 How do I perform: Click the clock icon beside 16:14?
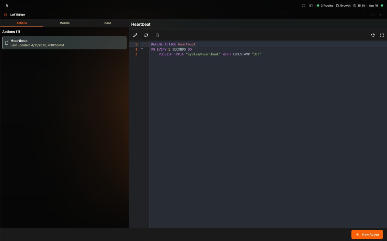pos(354,5)
